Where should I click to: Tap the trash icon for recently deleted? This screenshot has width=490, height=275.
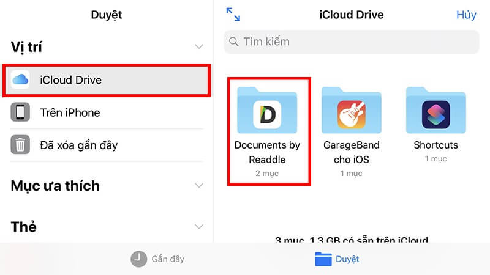coord(20,145)
